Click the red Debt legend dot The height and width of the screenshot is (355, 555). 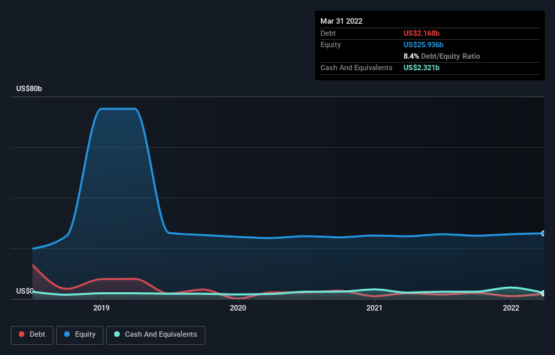tap(22, 334)
